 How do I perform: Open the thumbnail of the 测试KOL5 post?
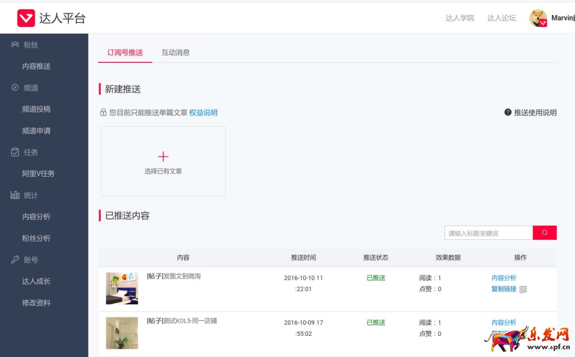122,332
